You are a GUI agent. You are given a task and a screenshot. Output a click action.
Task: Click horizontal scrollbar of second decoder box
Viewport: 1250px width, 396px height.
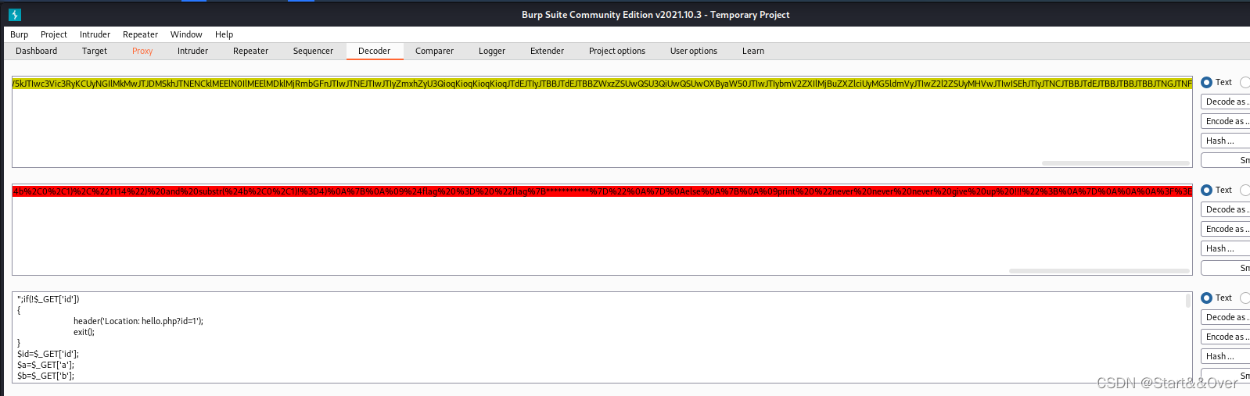pyautogui.click(x=1099, y=271)
